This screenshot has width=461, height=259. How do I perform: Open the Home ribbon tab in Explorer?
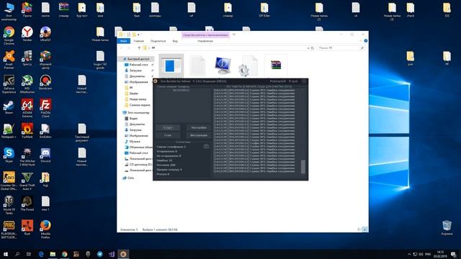[x=139, y=41]
